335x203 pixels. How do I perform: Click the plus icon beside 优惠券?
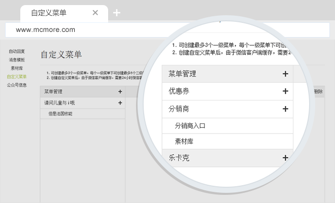click(x=285, y=91)
